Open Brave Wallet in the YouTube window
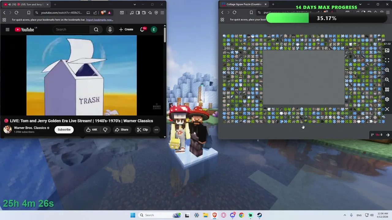 [144, 13]
